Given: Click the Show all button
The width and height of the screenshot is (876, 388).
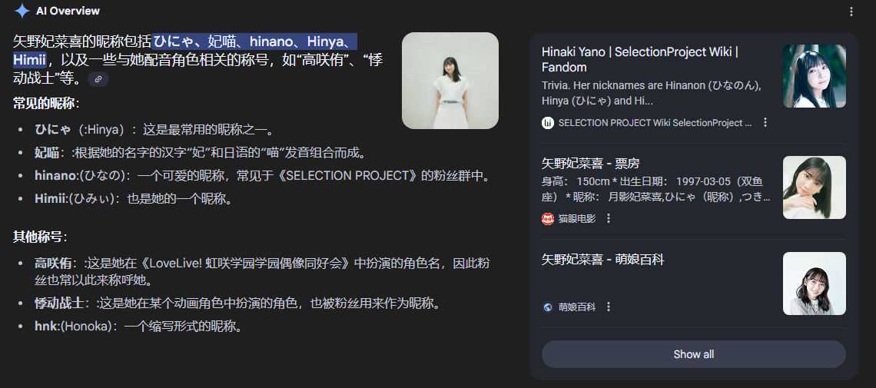Looking at the screenshot, I should [693, 354].
